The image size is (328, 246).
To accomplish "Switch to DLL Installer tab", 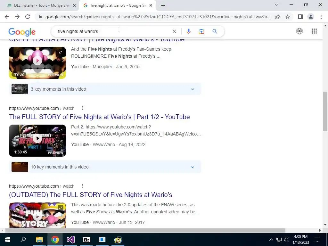I will [40, 5].
